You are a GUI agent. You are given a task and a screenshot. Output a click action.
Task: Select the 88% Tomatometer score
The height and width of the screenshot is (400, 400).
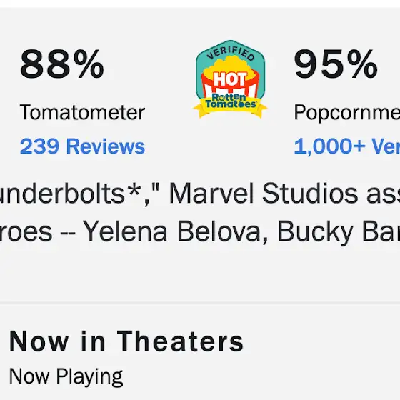point(62,64)
